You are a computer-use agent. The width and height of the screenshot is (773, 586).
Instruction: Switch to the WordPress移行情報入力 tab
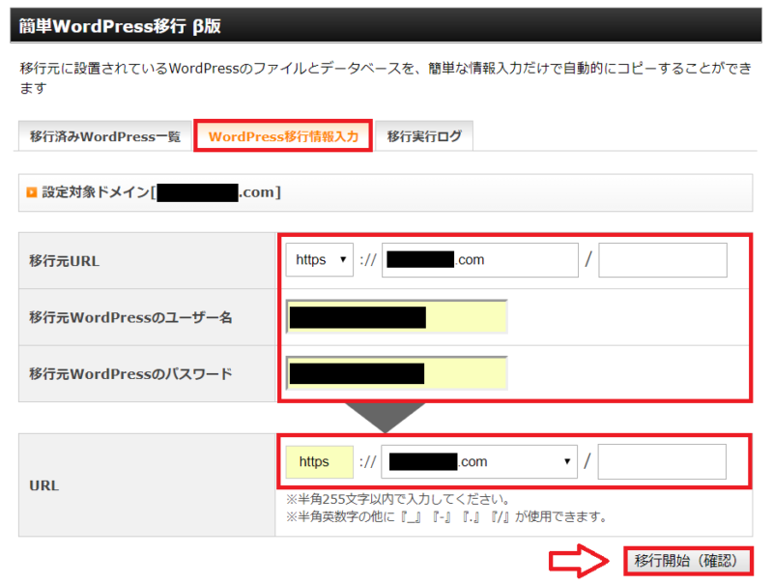click(x=283, y=136)
